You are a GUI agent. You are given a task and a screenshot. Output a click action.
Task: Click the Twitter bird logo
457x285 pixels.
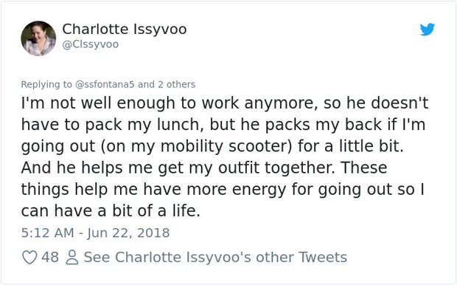pyautogui.click(x=428, y=30)
